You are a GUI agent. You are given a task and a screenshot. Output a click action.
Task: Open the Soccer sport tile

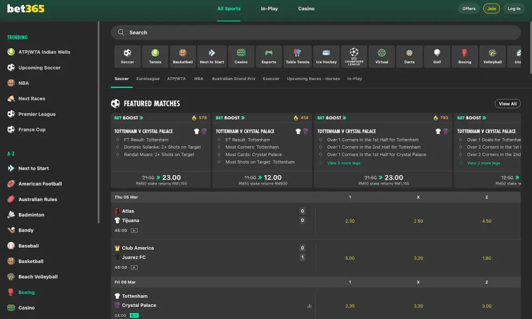coord(127,56)
